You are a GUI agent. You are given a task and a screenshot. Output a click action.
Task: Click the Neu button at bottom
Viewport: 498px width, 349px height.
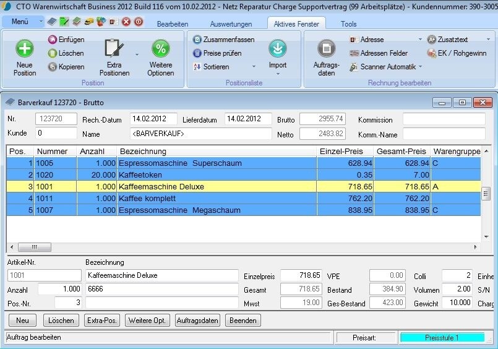[x=22, y=321]
